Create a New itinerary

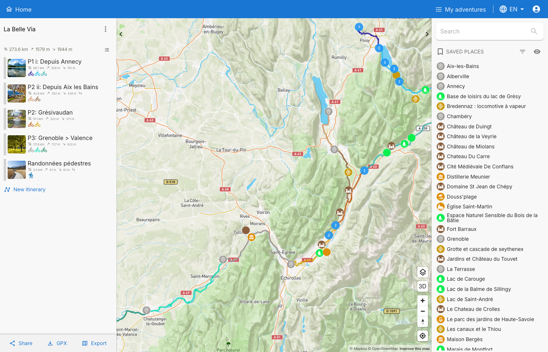[x=25, y=189]
